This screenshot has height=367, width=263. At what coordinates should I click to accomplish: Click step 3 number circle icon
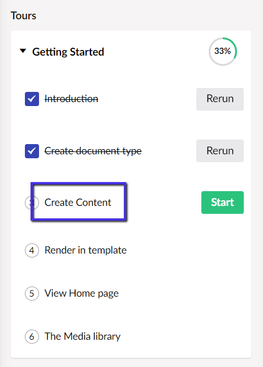(x=32, y=203)
